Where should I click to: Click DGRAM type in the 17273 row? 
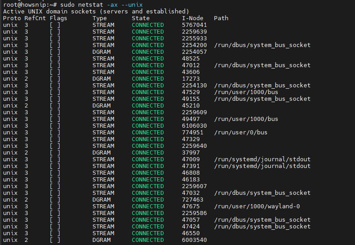click(101, 79)
